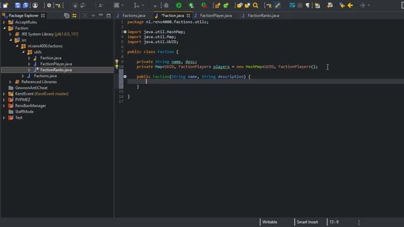The height and width of the screenshot is (227, 404).
Task: Expand FactionPlayer.java in the tree
Action: click(29, 64)
